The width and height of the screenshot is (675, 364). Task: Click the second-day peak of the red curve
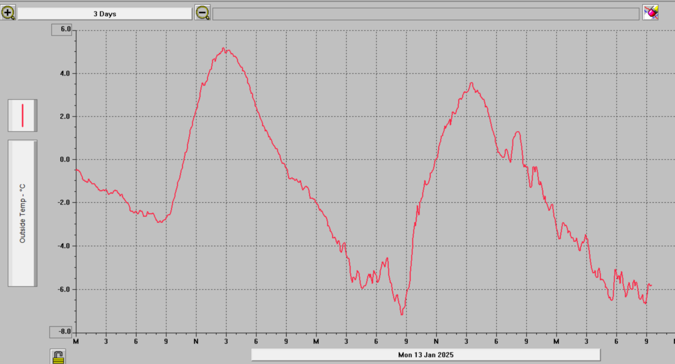pos(471,83)
